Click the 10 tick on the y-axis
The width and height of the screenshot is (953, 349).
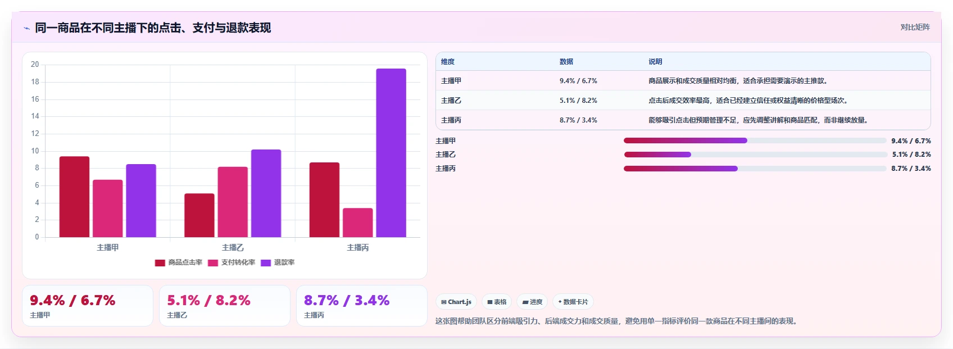pos(35,151)
